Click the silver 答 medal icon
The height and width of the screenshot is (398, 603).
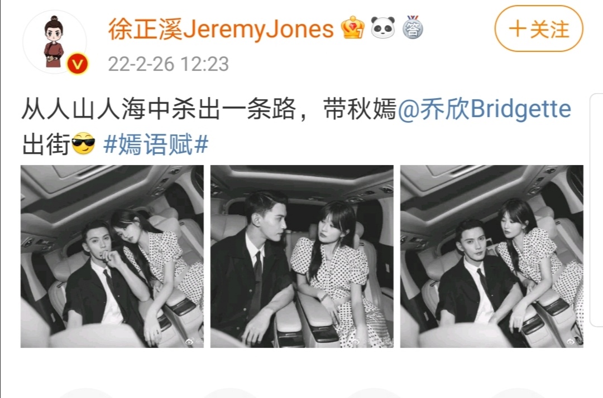click(413, 27)
